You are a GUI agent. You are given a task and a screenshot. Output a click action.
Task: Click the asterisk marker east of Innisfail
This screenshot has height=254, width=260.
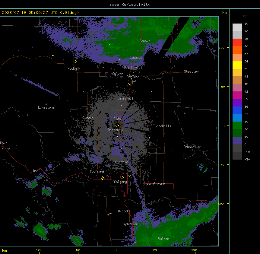click(x=151, y=92)
